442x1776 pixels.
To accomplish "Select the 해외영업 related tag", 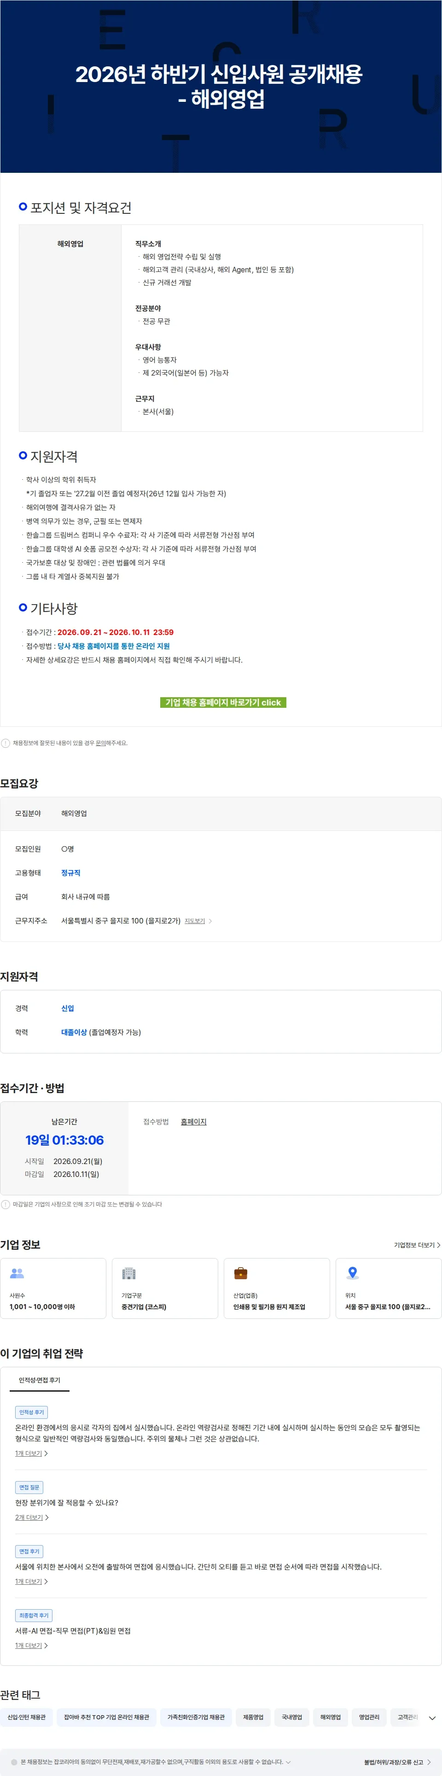I will (x=331, y=1717).
